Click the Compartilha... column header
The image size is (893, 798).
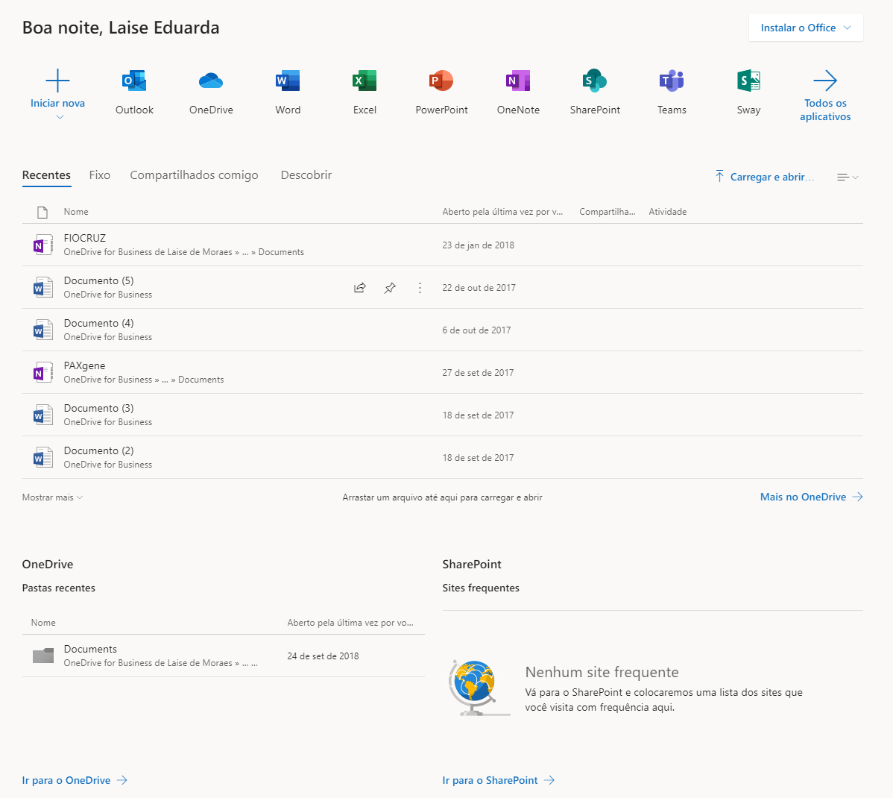[x=607, y=212]
